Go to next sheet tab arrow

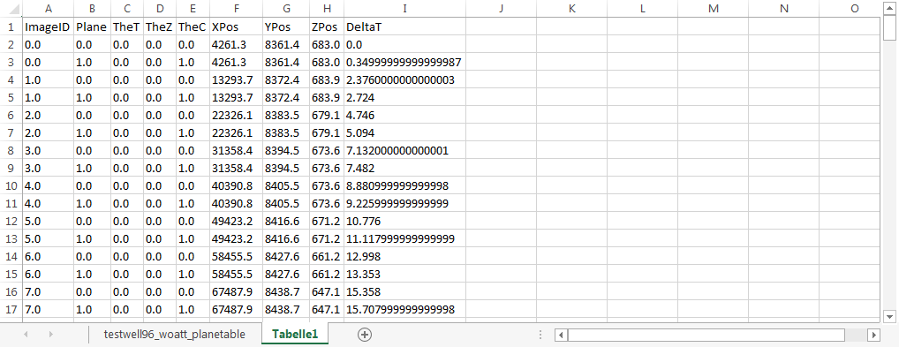(51, 335)
